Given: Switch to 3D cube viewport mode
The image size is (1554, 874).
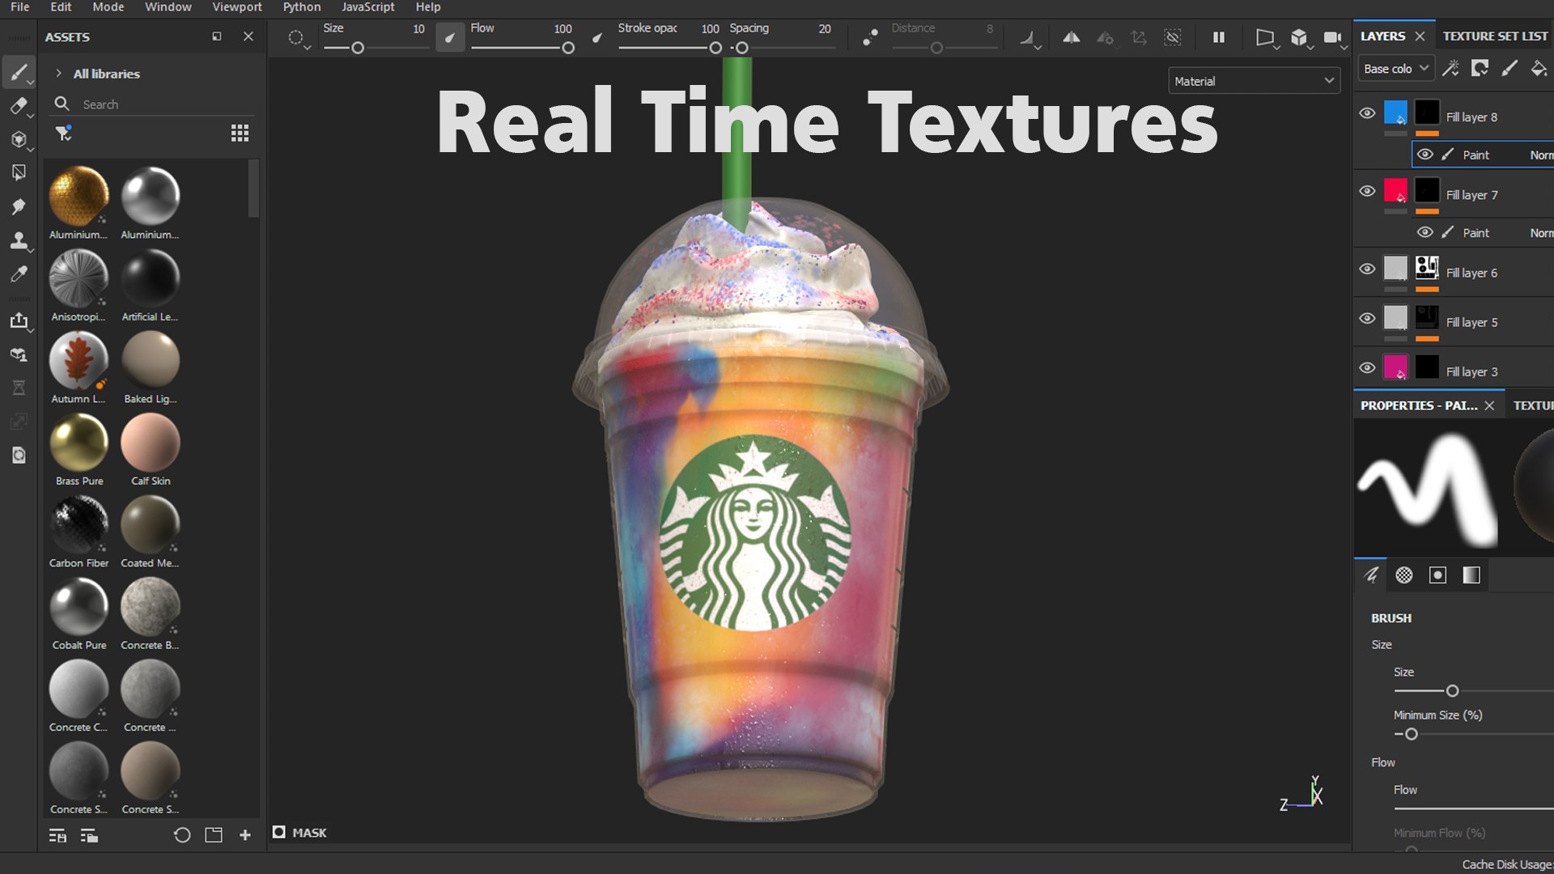Looking at the screenshot, I should [x=1298, y=37].
